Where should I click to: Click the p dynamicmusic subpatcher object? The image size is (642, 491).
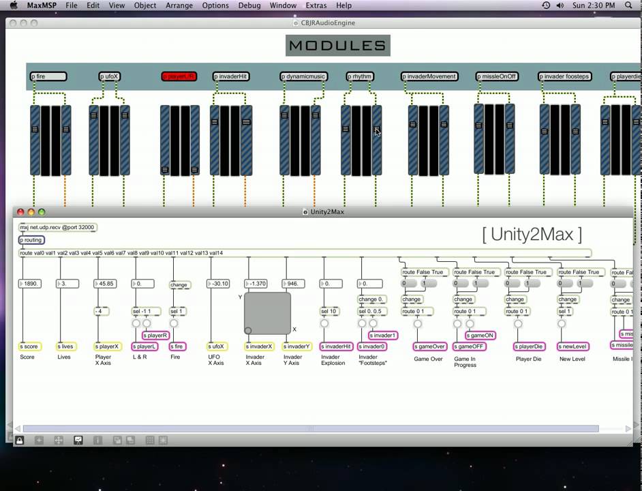tap(303, 76)
